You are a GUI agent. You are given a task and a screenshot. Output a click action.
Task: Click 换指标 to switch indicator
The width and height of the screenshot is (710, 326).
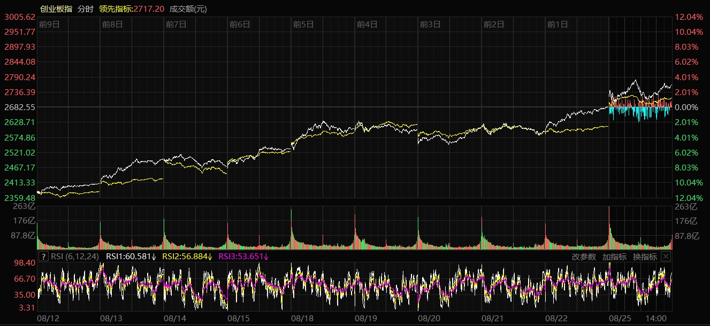645,257
